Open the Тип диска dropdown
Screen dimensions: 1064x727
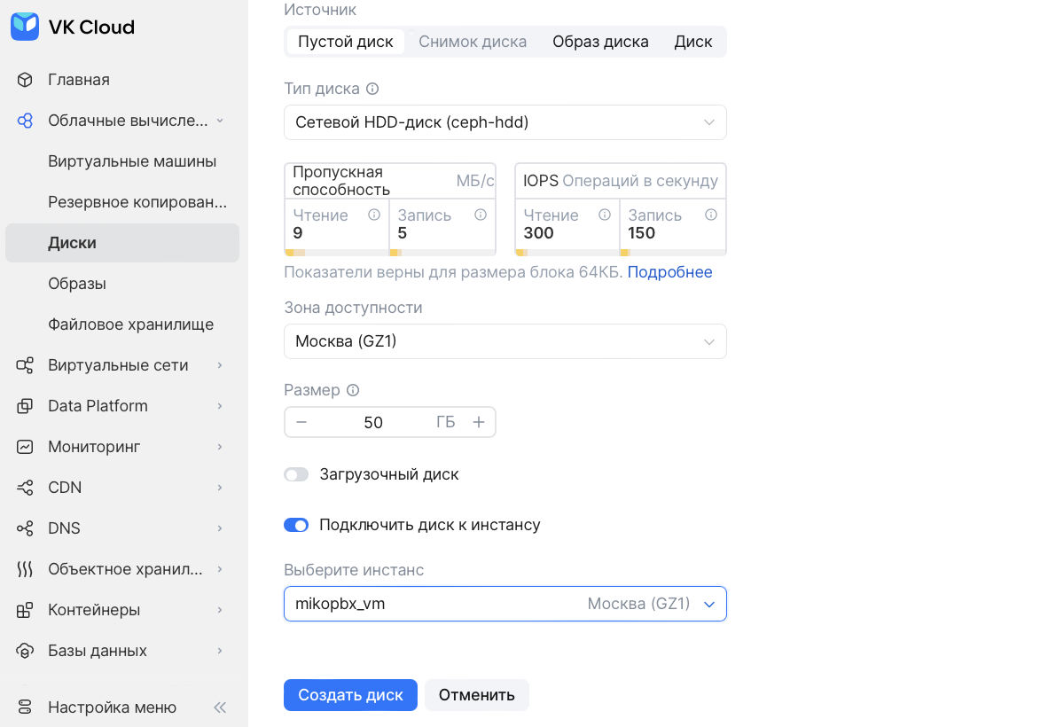click(x=505, y=122)
